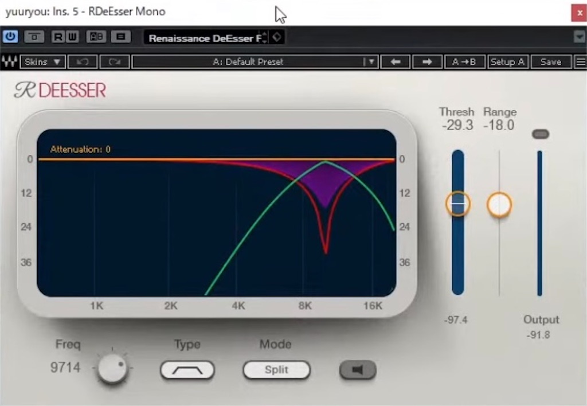Click the -97.4 peak reading under Thresh

pyautogui.click(x=456, y=320)
